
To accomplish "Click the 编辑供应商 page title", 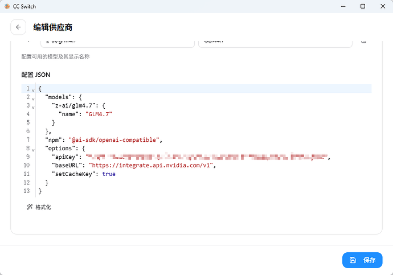I will pos(52,27).
